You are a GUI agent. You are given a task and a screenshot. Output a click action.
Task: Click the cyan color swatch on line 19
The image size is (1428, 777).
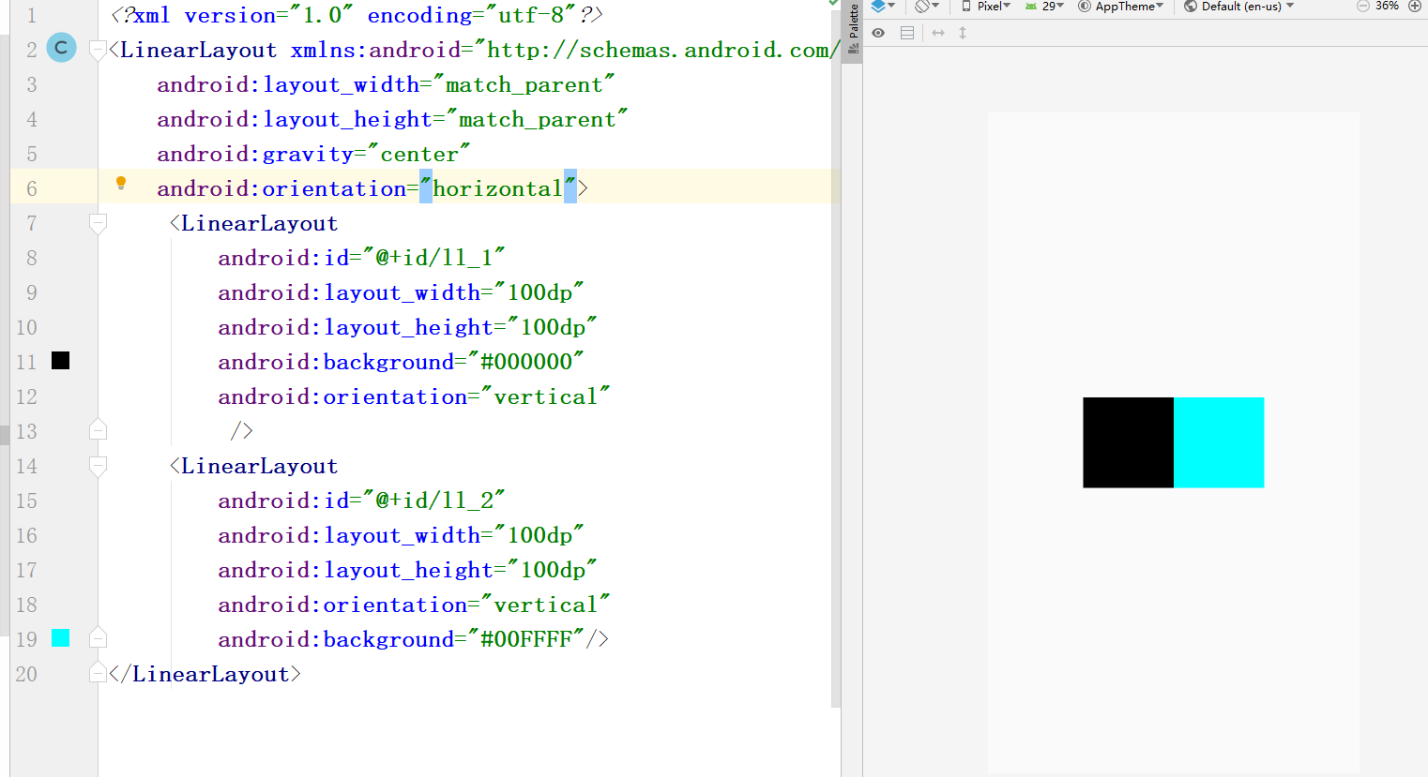(x=60, y=638)
